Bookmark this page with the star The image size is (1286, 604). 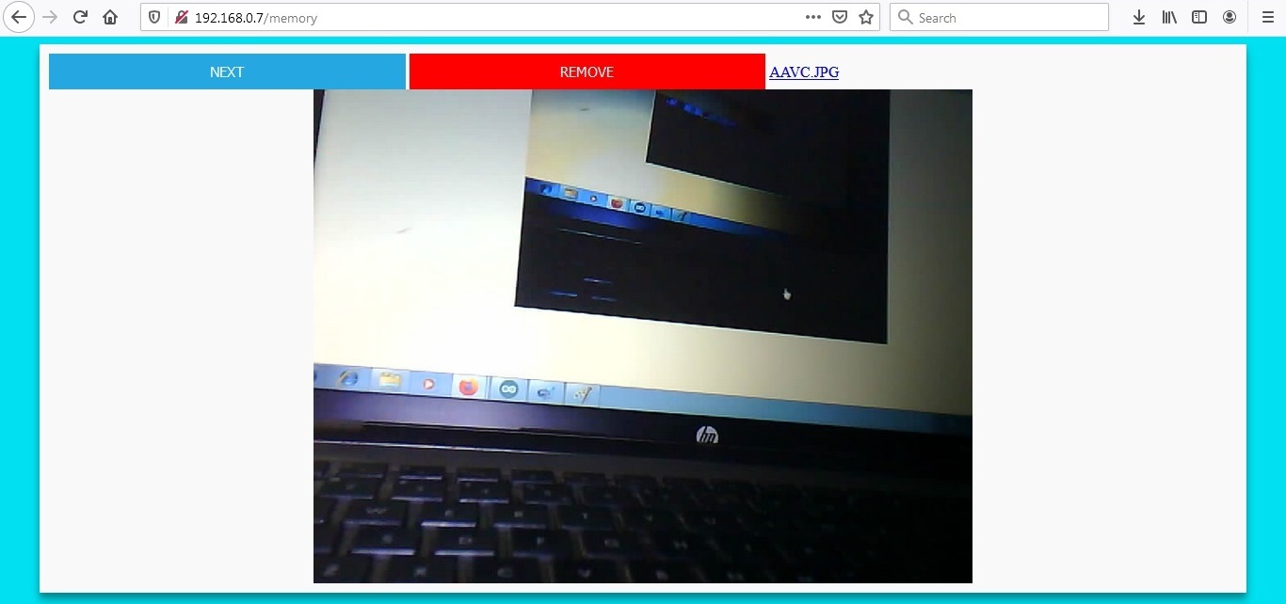pos(864,16)
